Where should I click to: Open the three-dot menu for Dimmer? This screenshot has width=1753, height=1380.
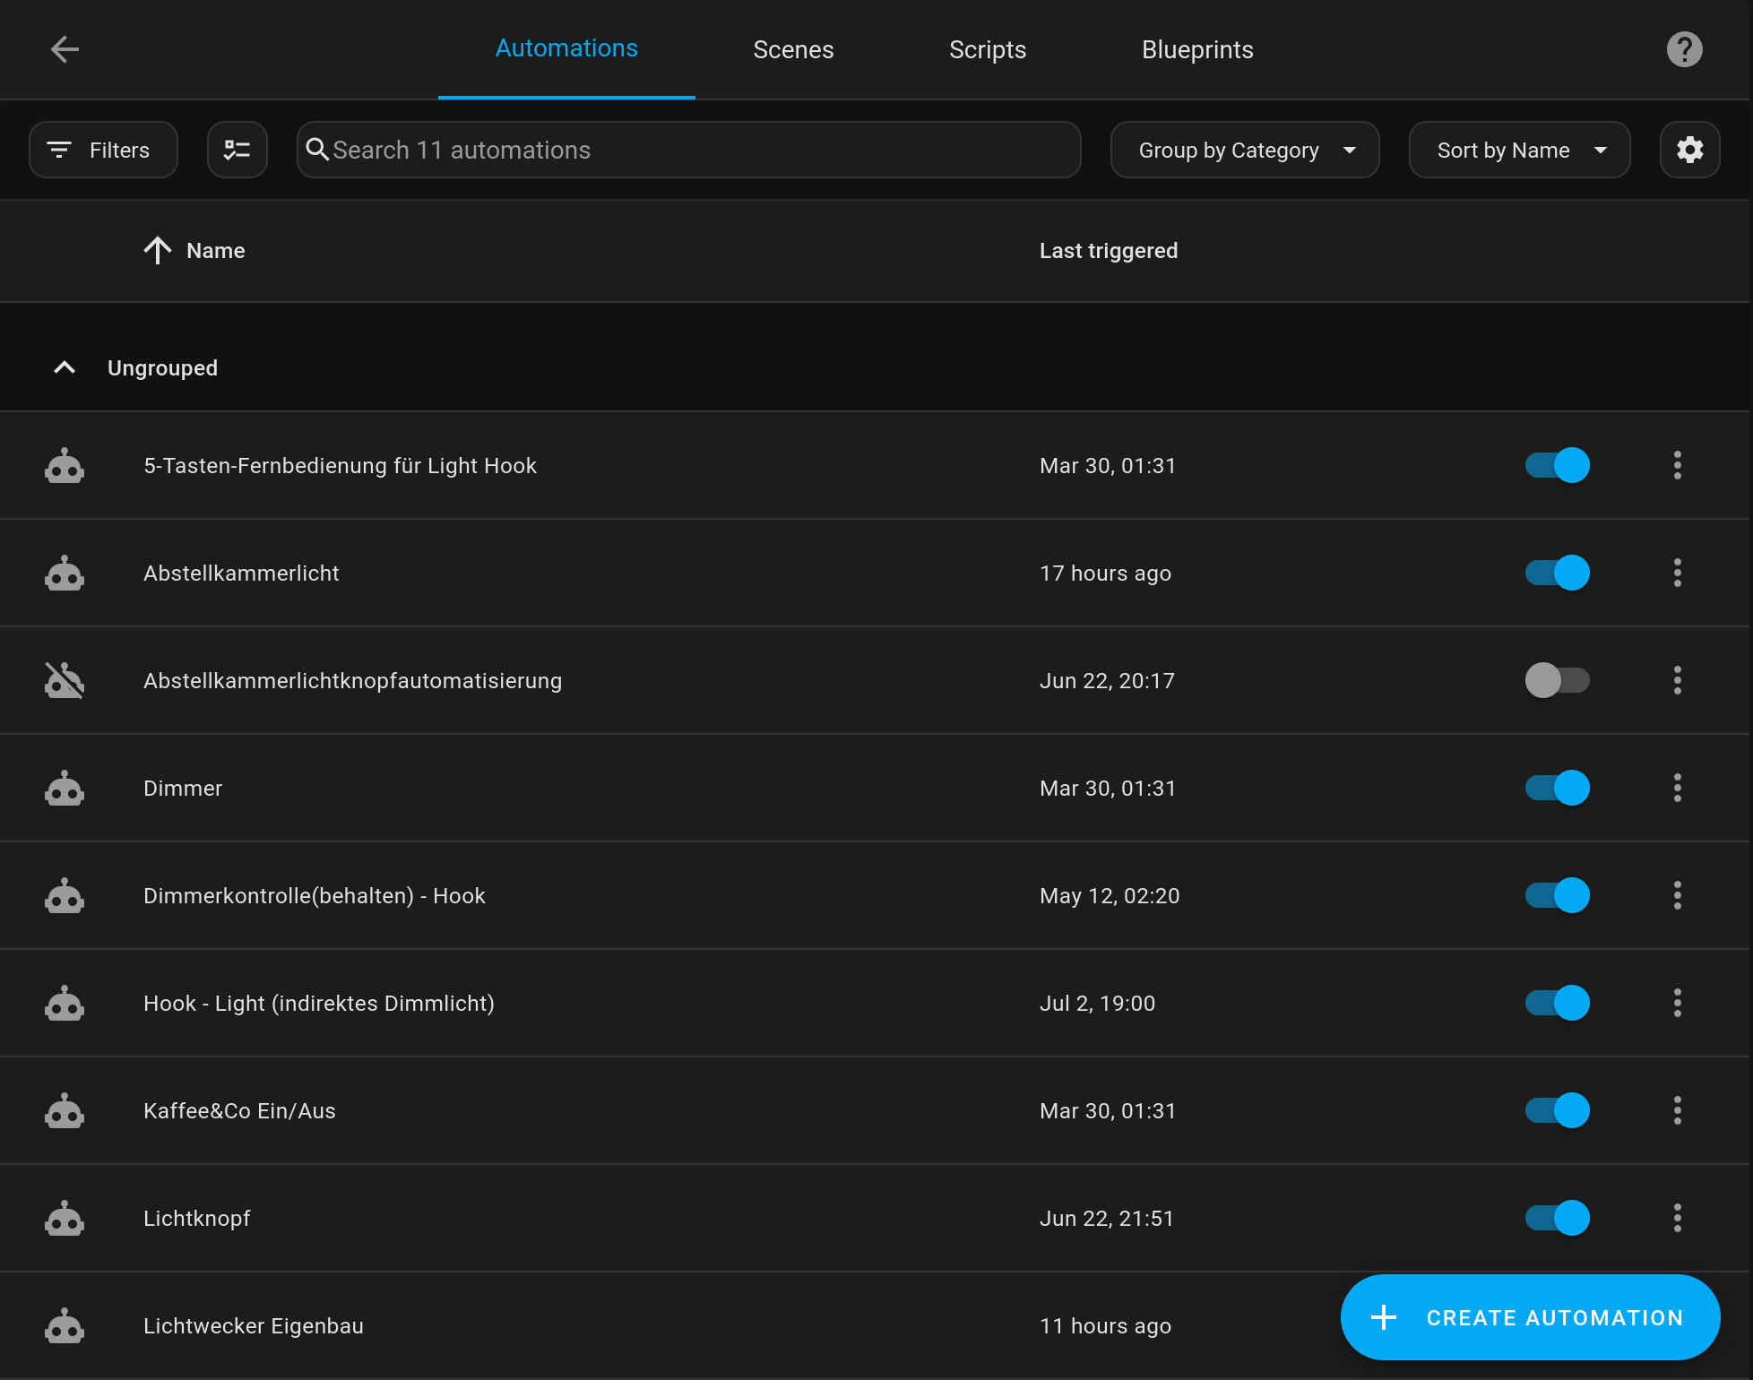tap(1678, 788)
